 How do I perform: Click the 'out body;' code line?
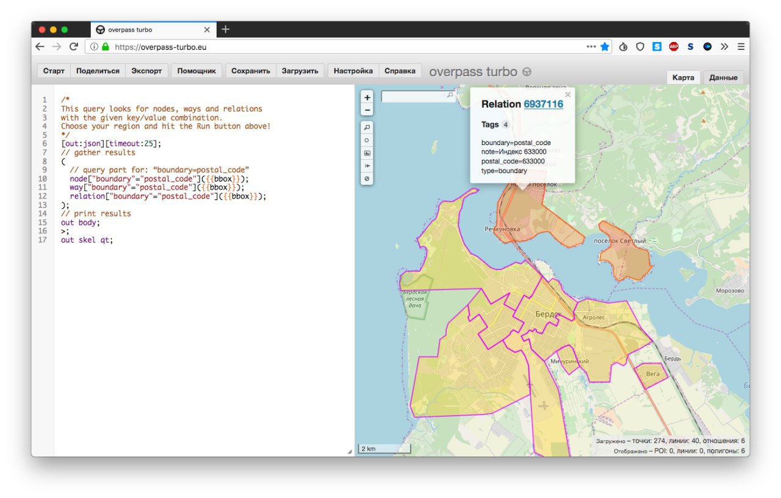pos(81,222)
